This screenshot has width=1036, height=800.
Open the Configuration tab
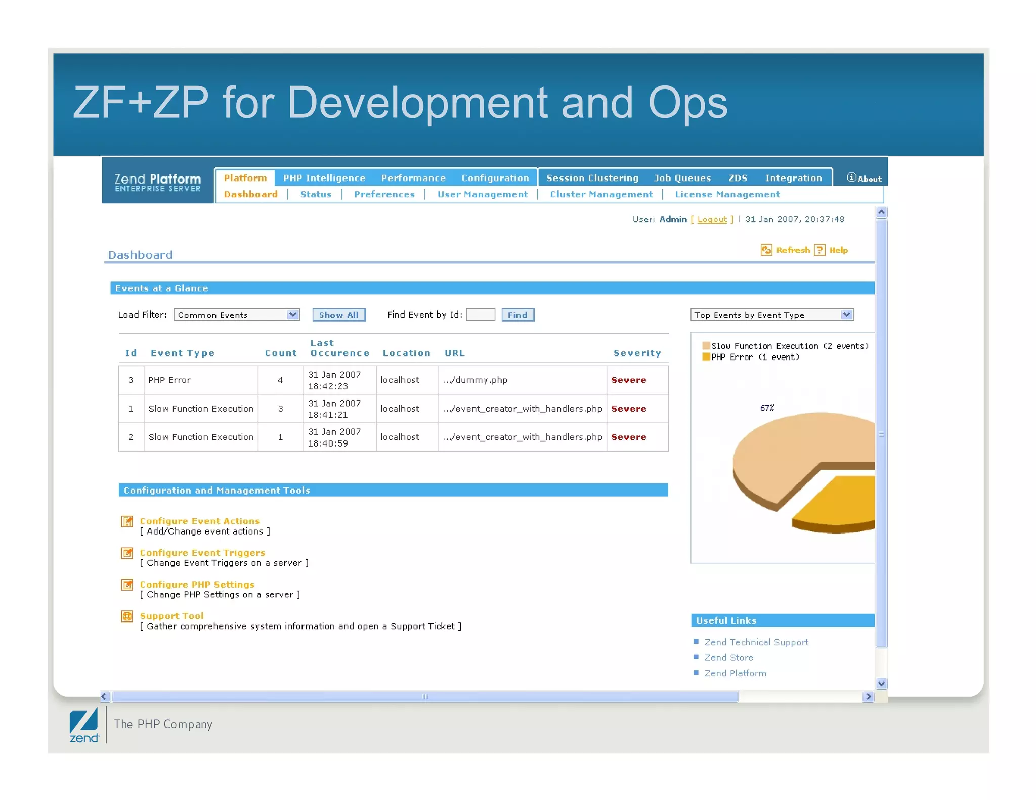pos(495,178)
